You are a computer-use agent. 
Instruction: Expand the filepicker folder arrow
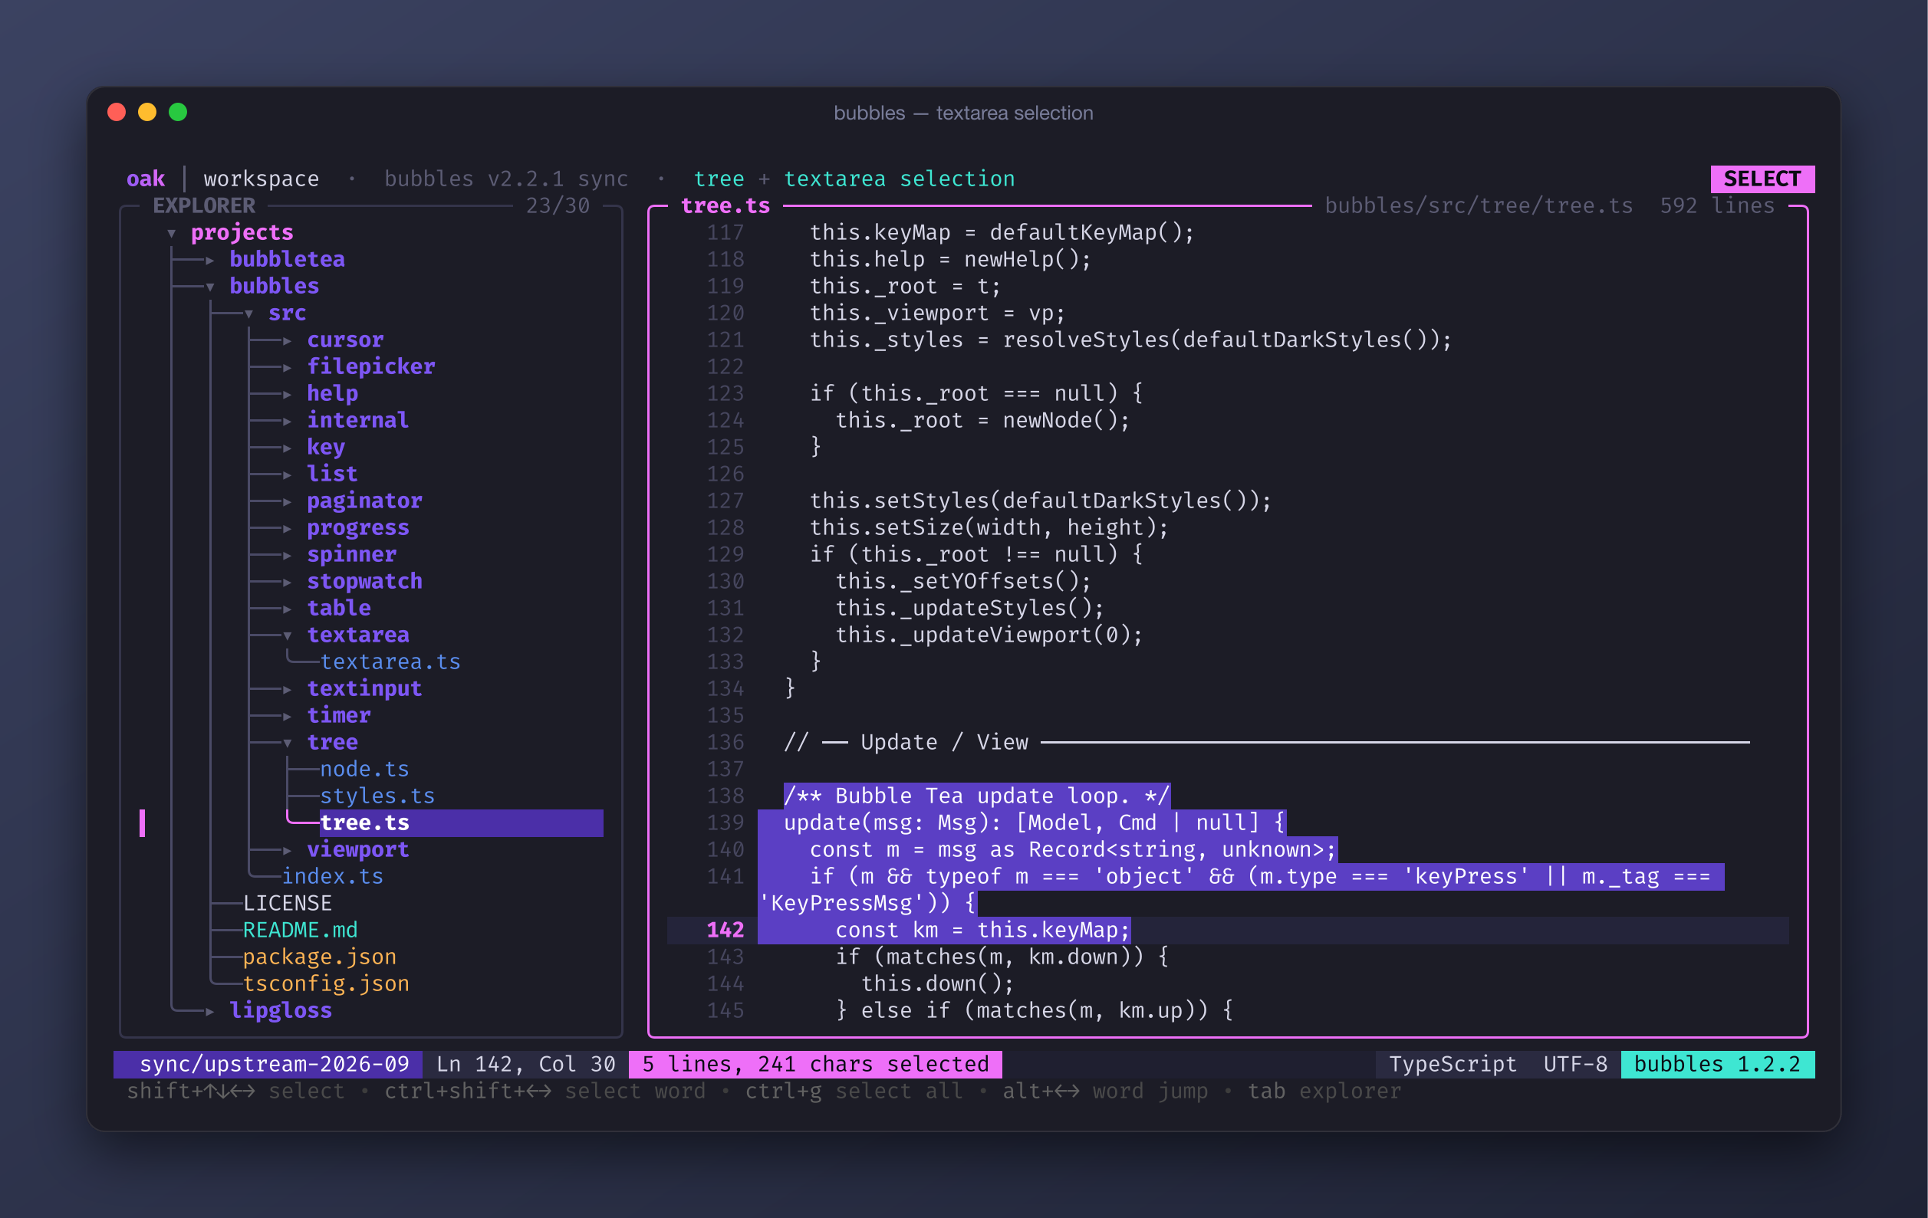click(x=288, y=367)
